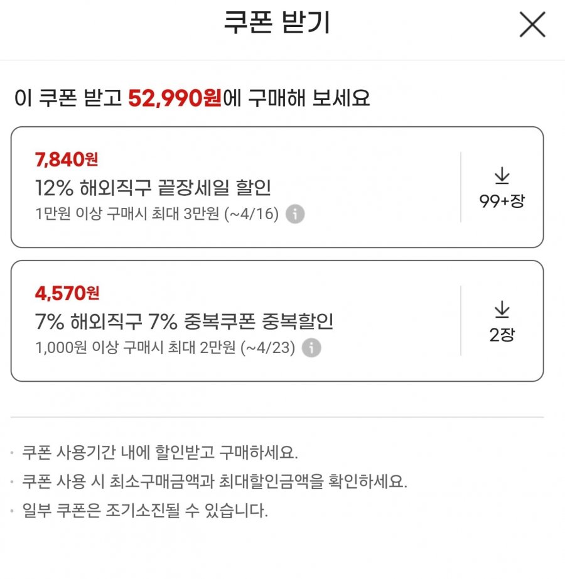Click the 7% 해외직구 7% 중복쿠폰 중복할인 title

pos(184,322)
